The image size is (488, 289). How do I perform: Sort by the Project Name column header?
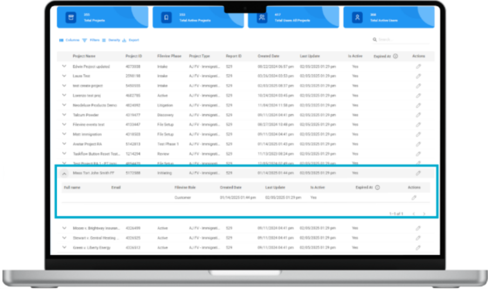pyautogui.click(x=84, y=56)
